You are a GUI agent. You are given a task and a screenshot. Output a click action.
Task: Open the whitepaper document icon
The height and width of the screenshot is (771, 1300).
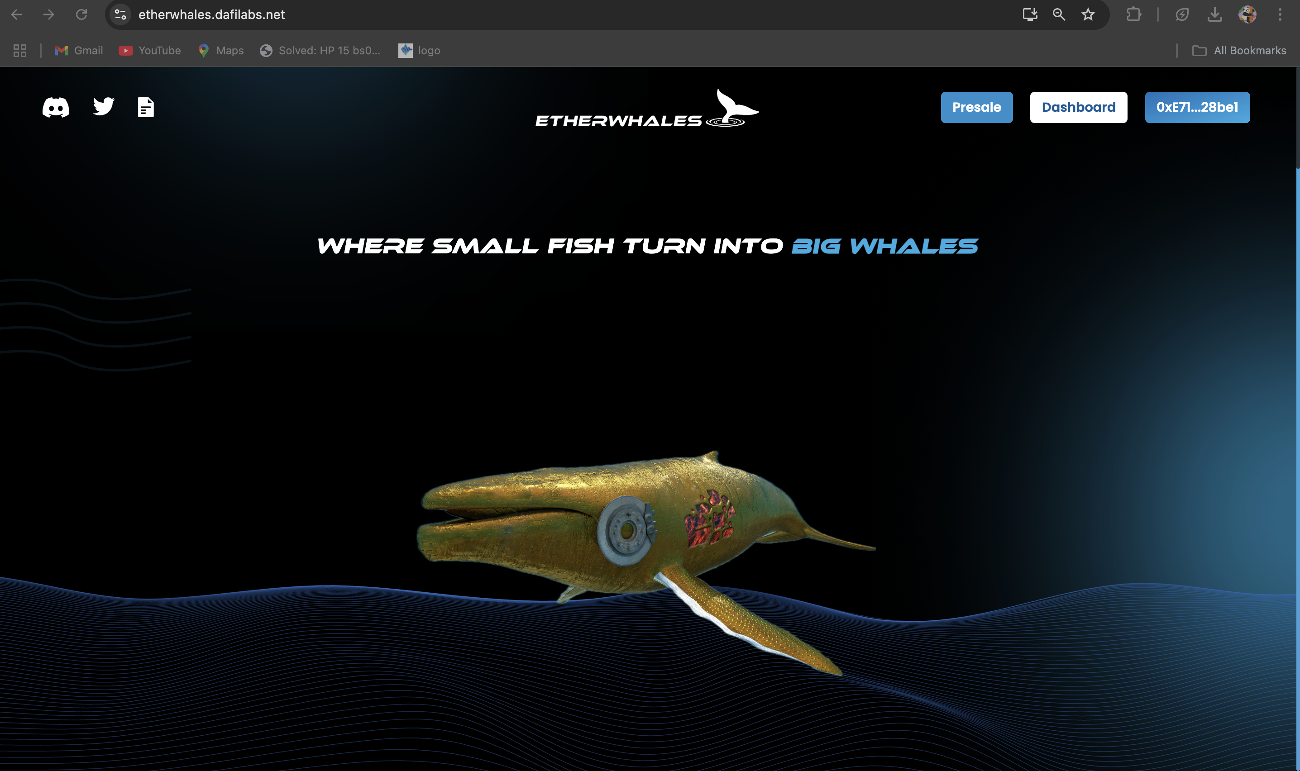click(146, 107)
